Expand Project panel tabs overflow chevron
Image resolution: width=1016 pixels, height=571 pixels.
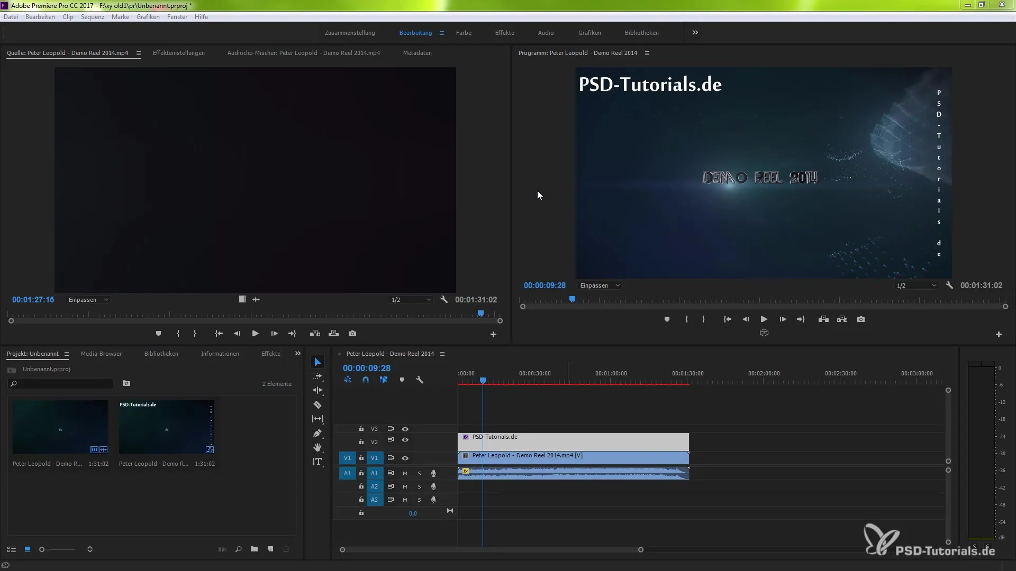pos(298,354)
